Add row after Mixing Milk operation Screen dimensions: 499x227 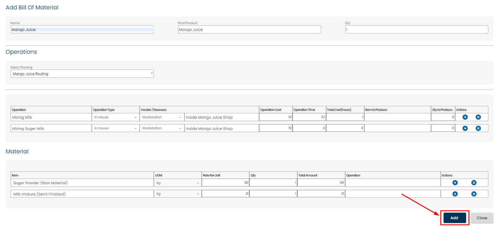pyautogui.click(x=465, y=117)
